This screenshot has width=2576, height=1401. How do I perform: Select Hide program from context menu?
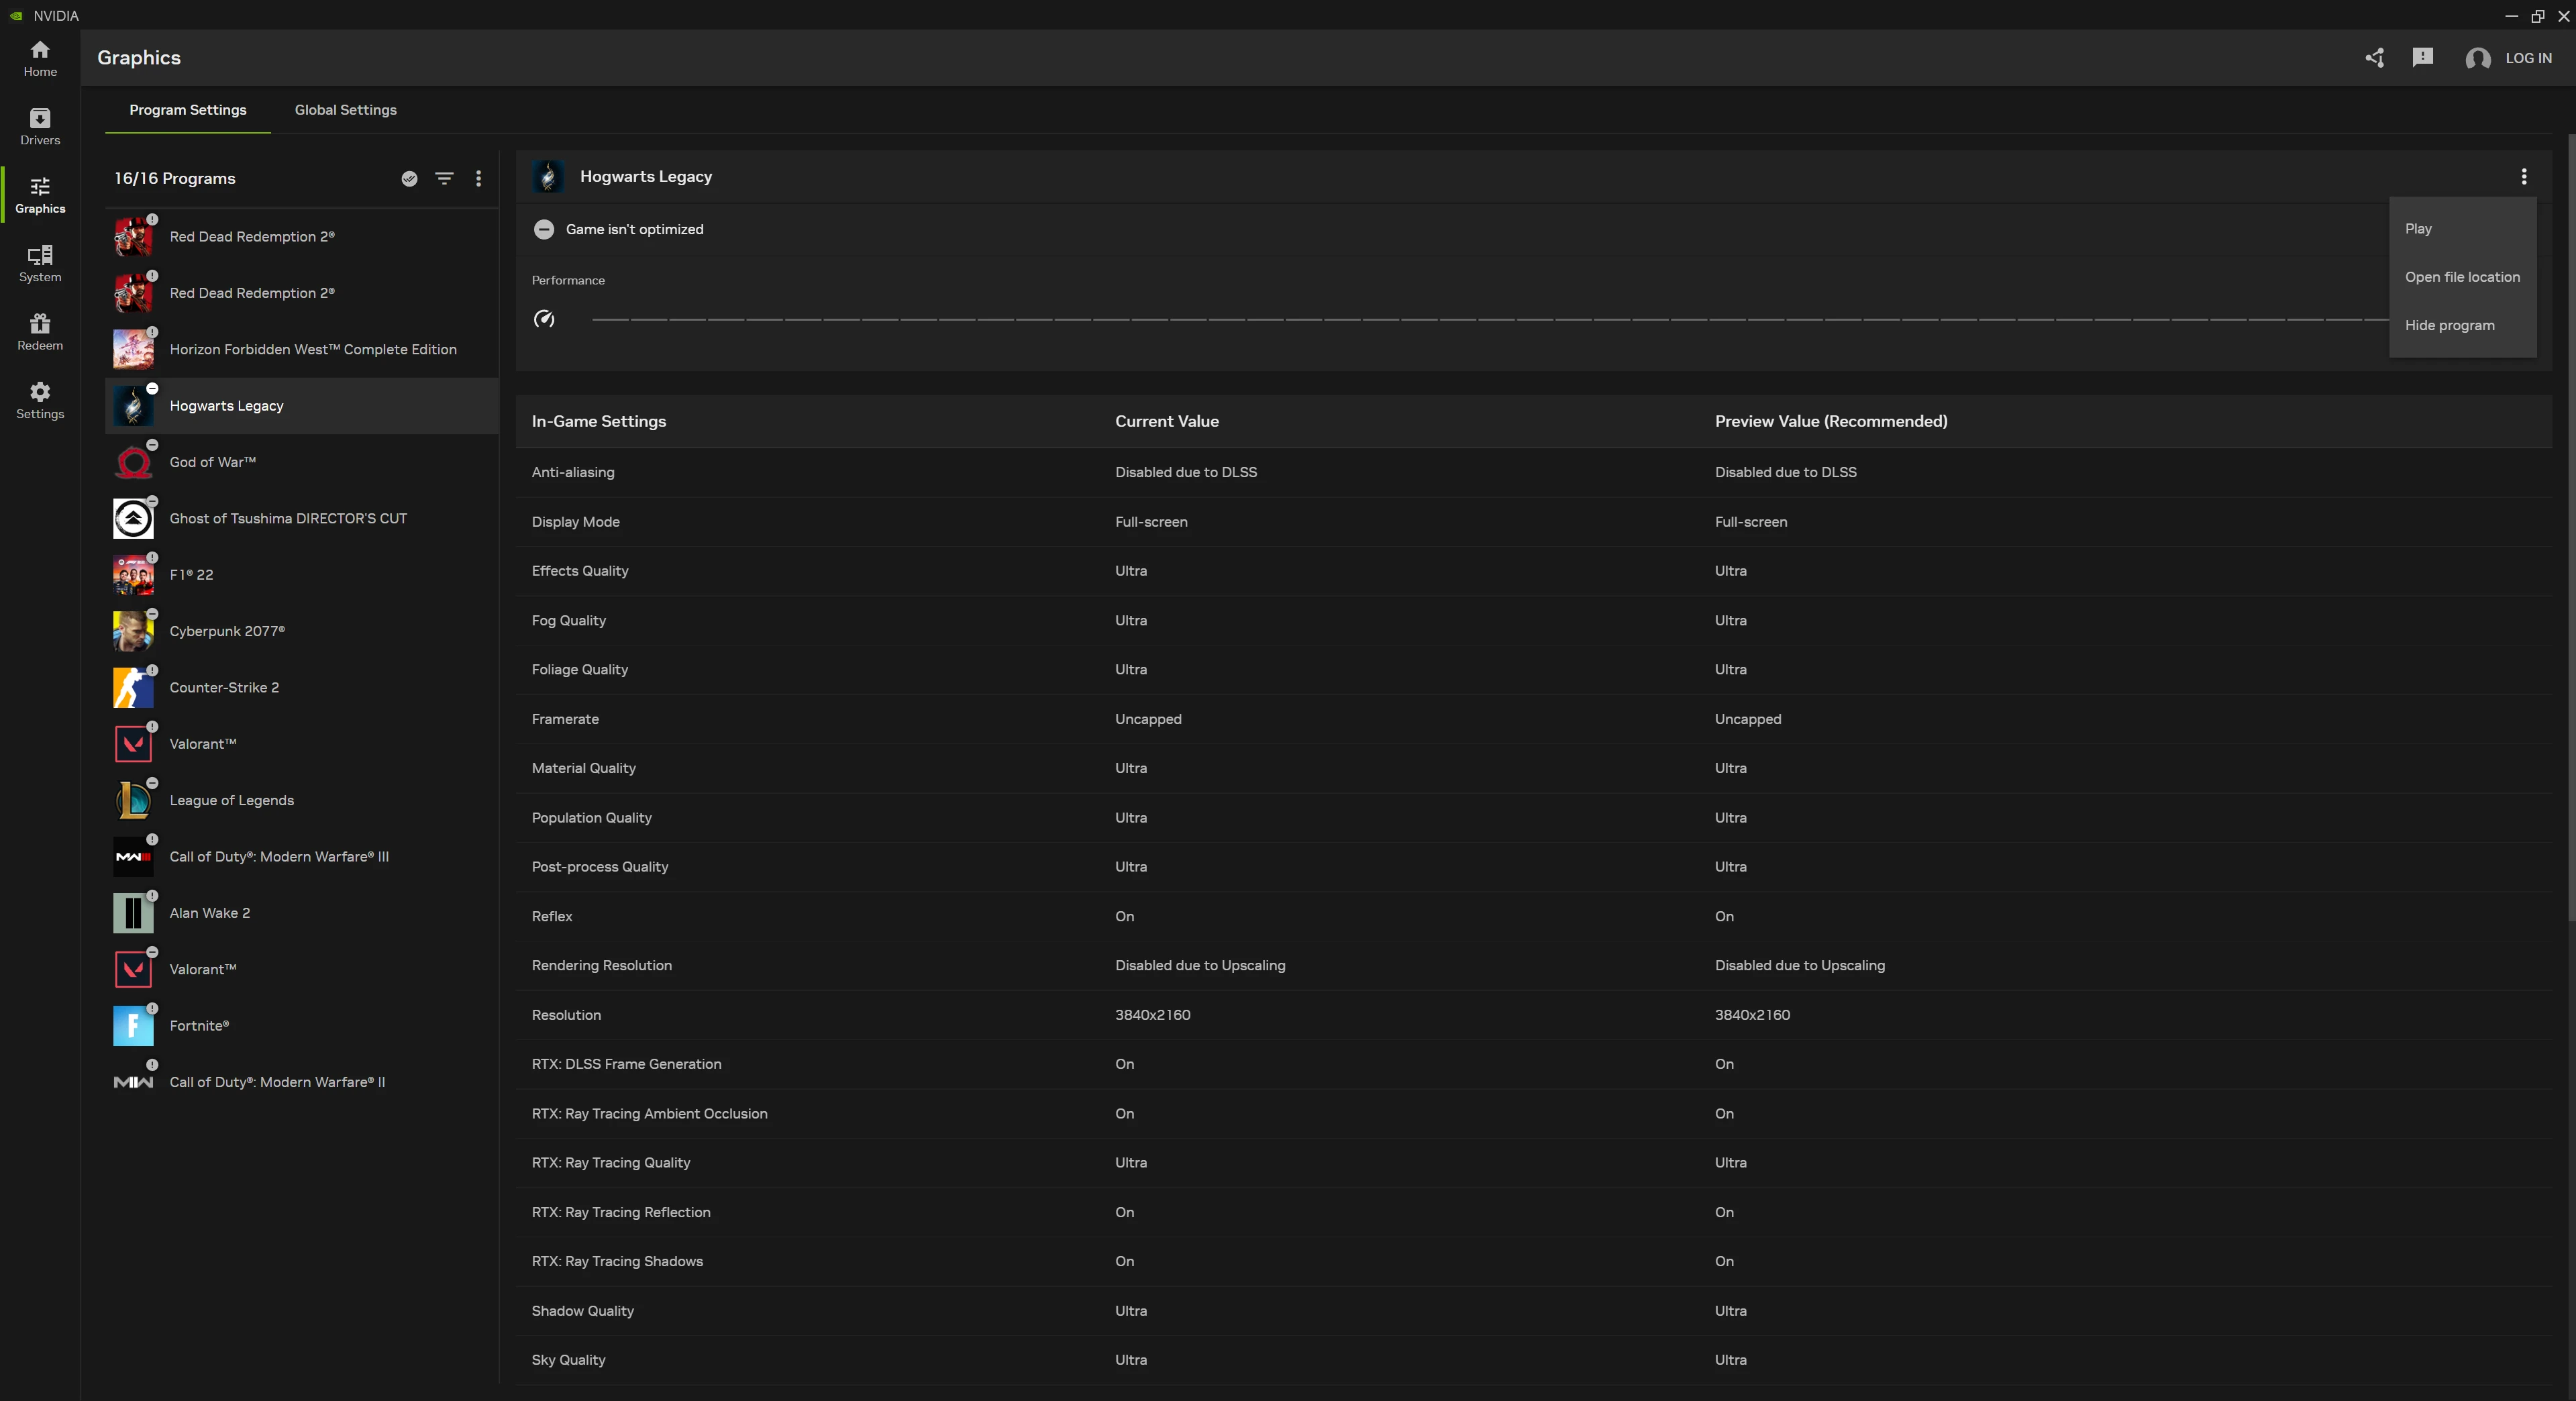2449,325
